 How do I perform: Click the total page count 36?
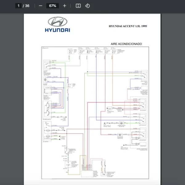tap(27, 6)
